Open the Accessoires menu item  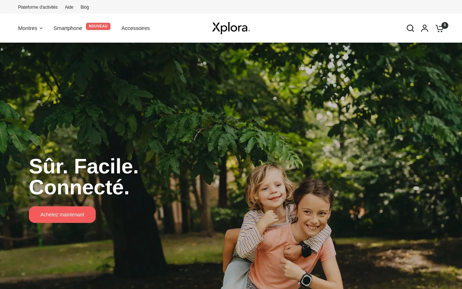(x=135, y=28)
